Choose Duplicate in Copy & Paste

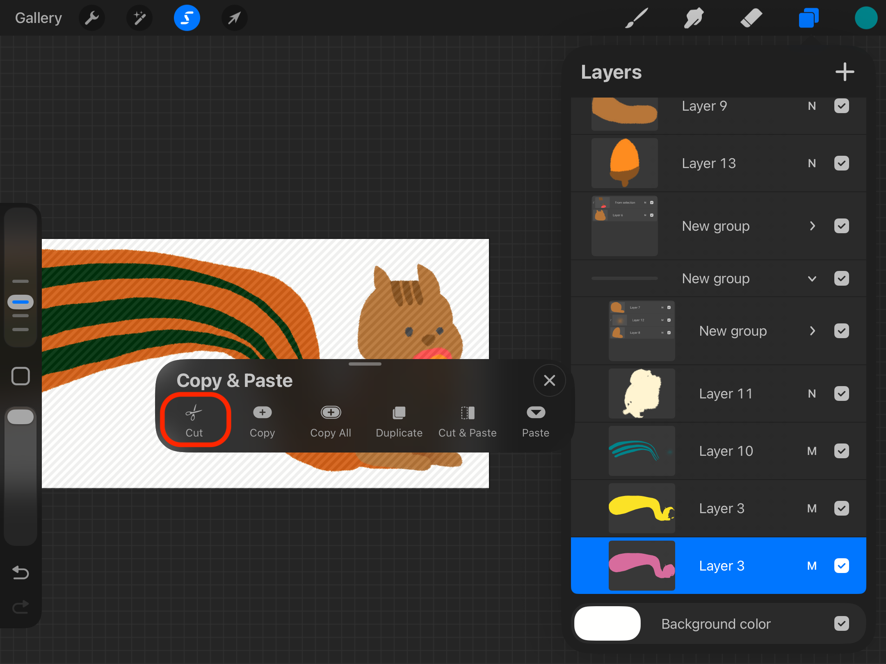click(x=399, y=421)
